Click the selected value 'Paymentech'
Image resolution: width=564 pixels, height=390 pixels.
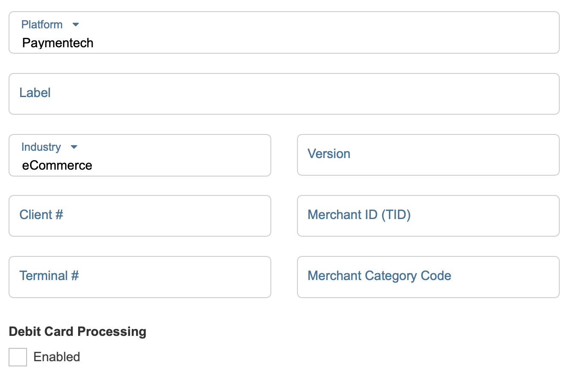[58, 43]
